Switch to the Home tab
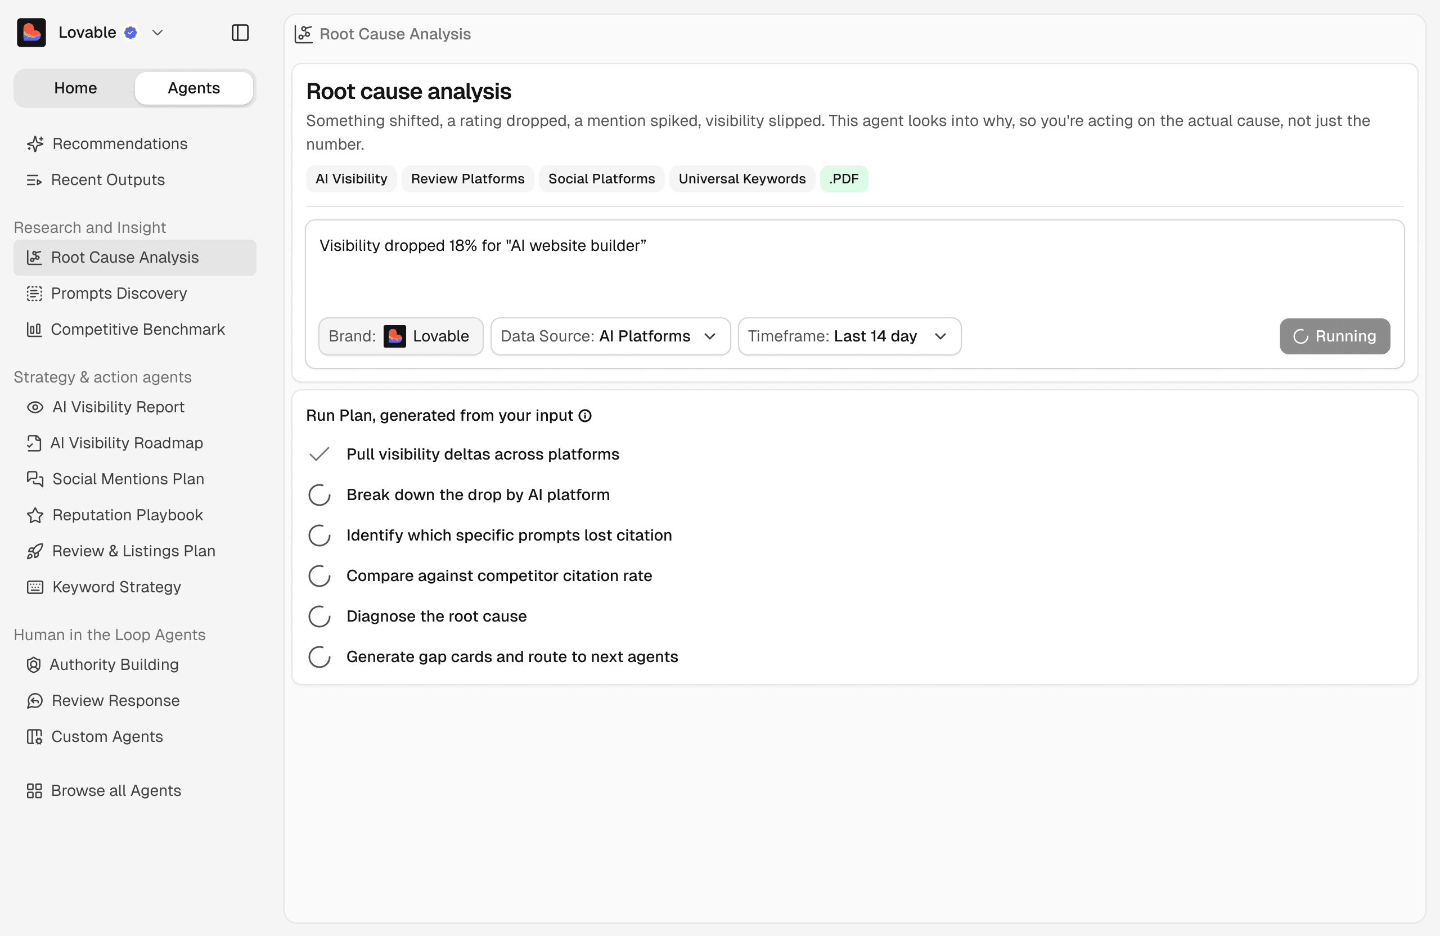 pyautogui.click(x=75, y=88)
